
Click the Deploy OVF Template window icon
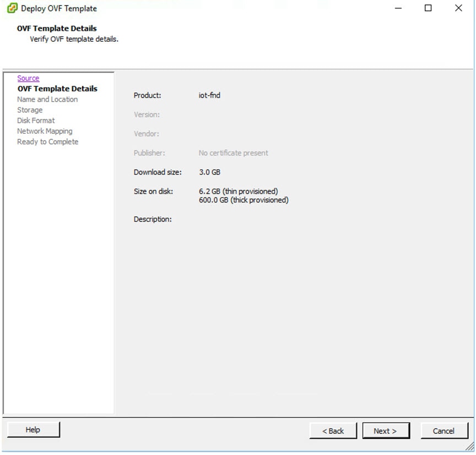(12, 8)
